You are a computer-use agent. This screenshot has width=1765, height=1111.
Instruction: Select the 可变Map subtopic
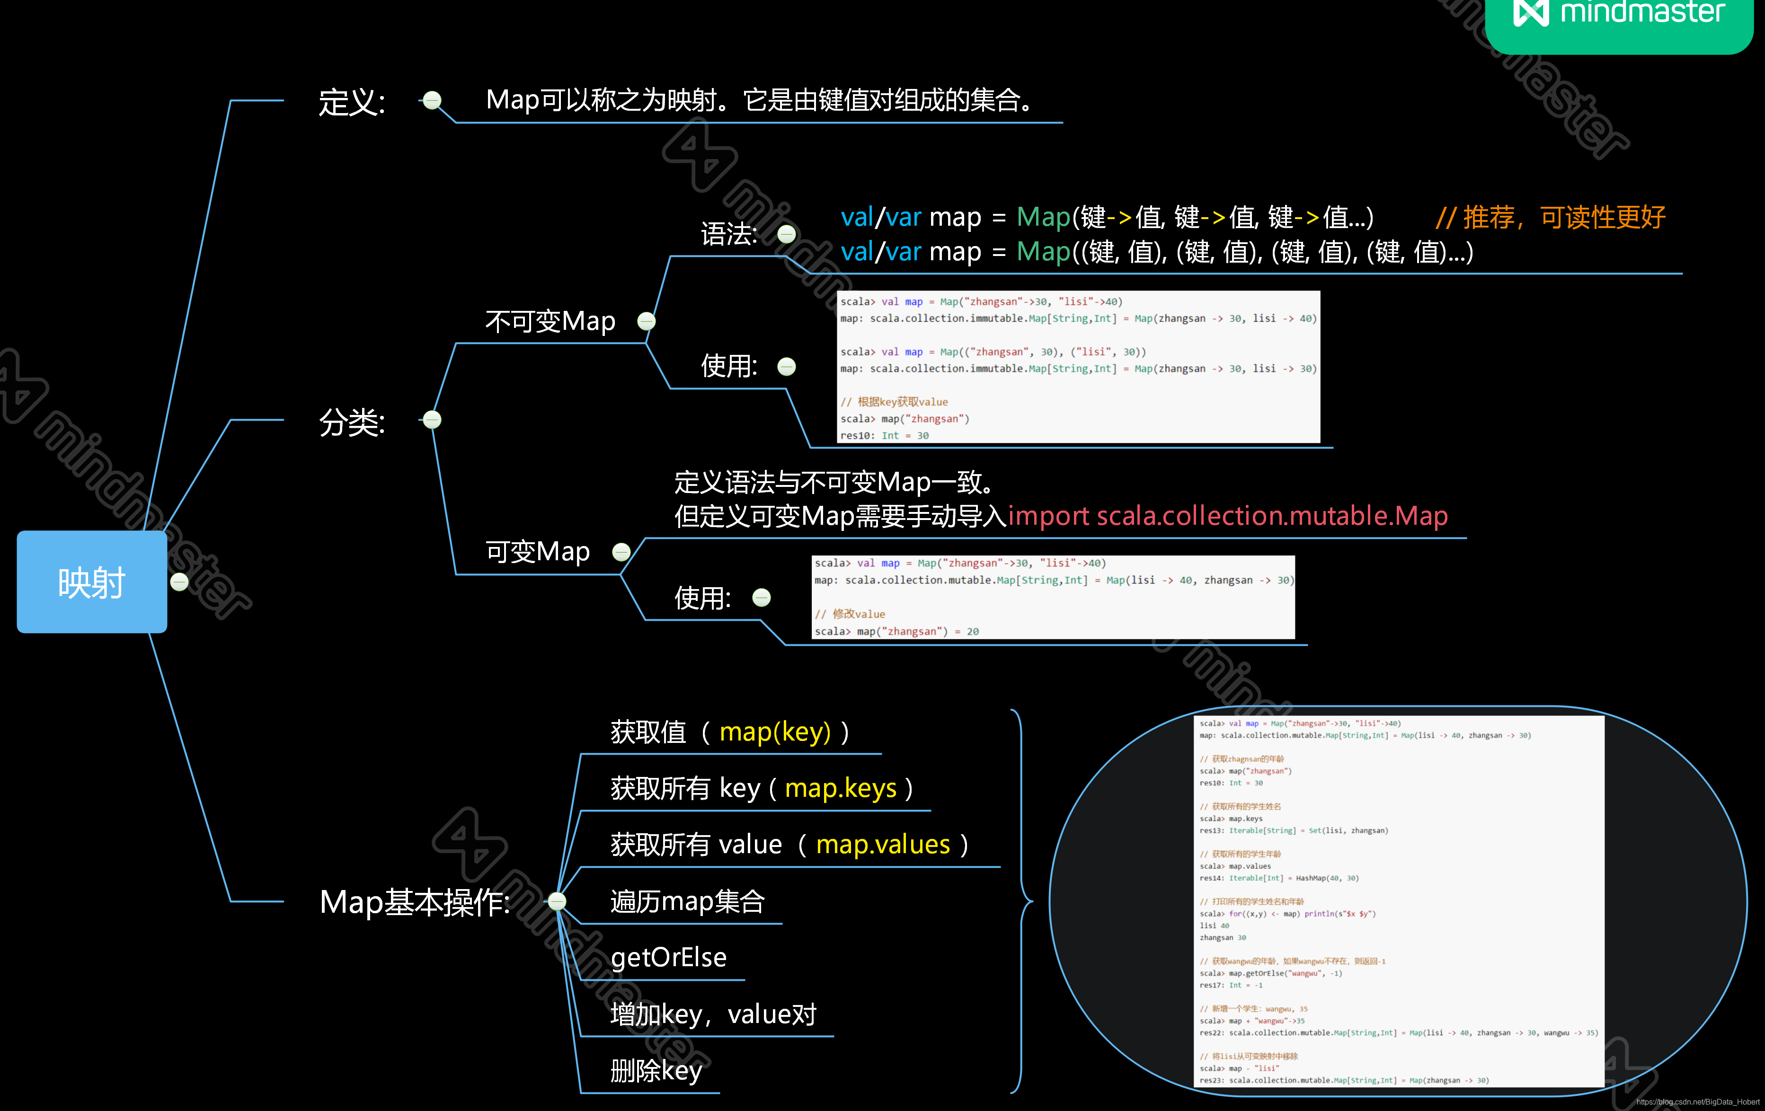(x=538, y=552)
